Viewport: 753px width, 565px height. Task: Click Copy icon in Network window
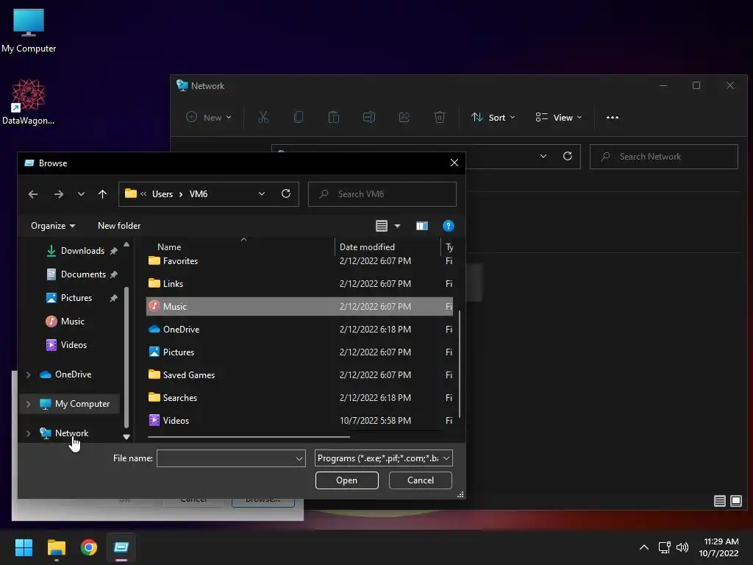(x=299, y=117)
